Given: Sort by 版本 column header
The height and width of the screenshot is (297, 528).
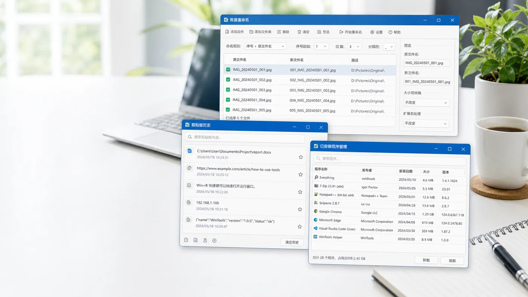Looking at the screenshot, I should click(x=445, y=172).
